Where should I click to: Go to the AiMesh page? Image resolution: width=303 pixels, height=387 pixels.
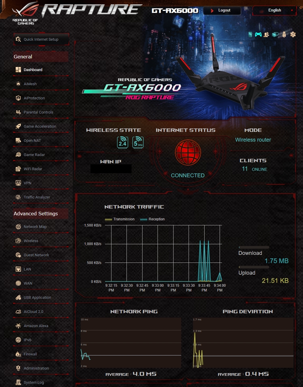41,84
